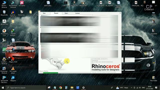
Task: Open the Recycle Bin
Action: (4, 13)
